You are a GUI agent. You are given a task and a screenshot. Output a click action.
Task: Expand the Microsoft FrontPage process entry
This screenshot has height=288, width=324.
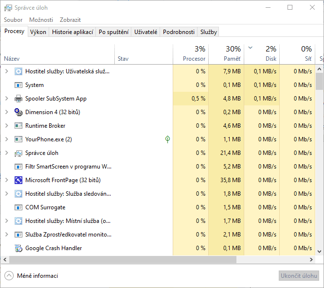tap(6, 180)
